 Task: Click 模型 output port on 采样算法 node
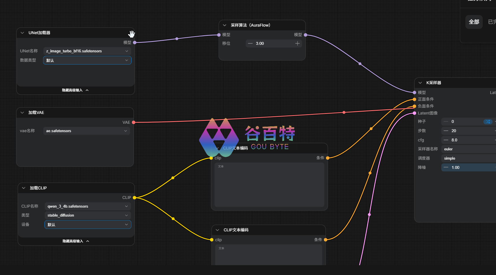coord(306,35)
